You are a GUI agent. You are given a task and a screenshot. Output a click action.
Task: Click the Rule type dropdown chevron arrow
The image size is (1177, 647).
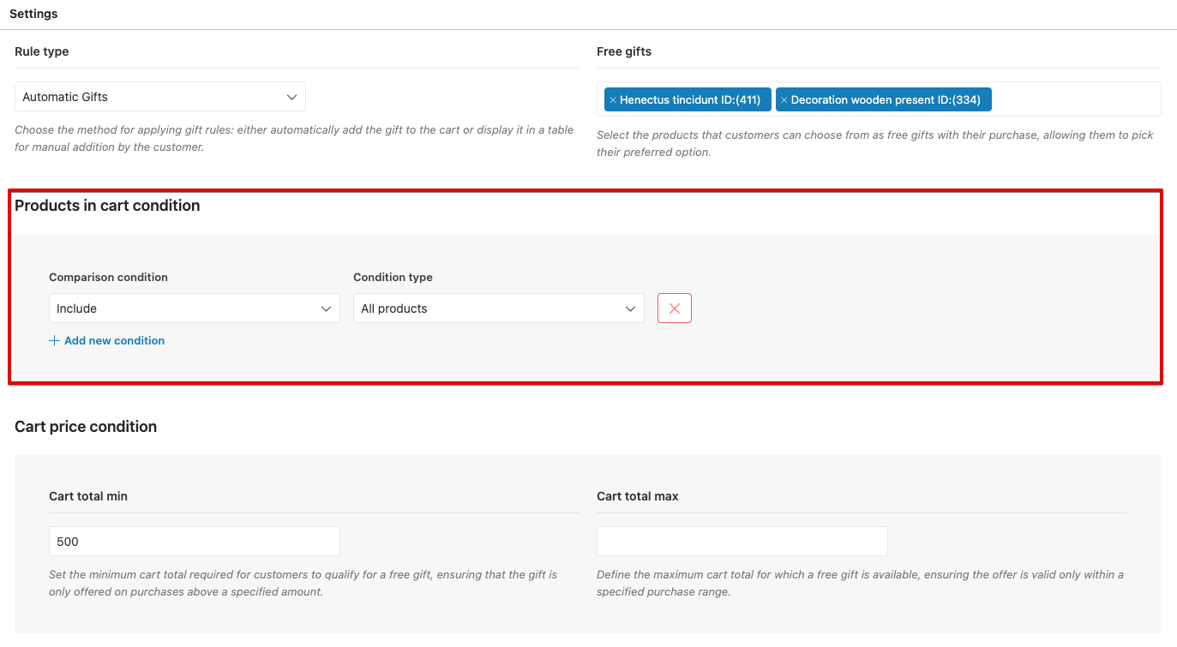point(291,97)
